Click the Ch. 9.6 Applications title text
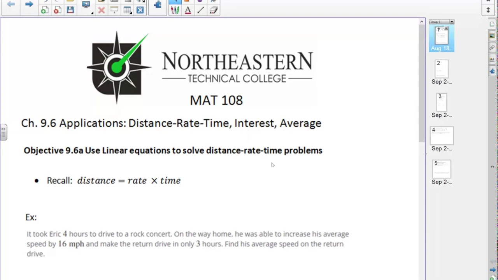 click(171, 123)
